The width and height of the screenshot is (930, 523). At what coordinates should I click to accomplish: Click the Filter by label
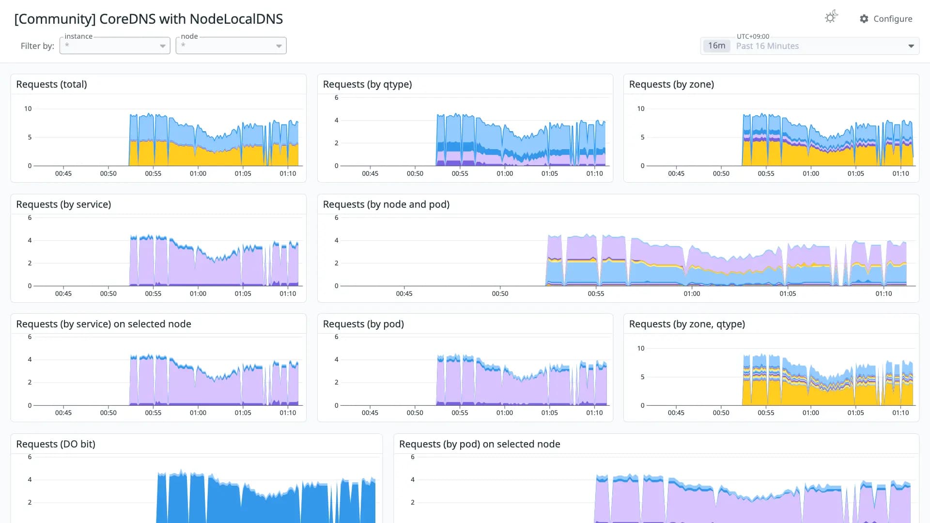point(37,46)
